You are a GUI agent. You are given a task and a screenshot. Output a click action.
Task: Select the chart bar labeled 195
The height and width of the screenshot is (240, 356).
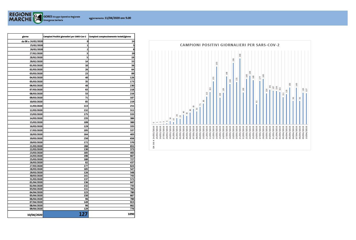226,100
